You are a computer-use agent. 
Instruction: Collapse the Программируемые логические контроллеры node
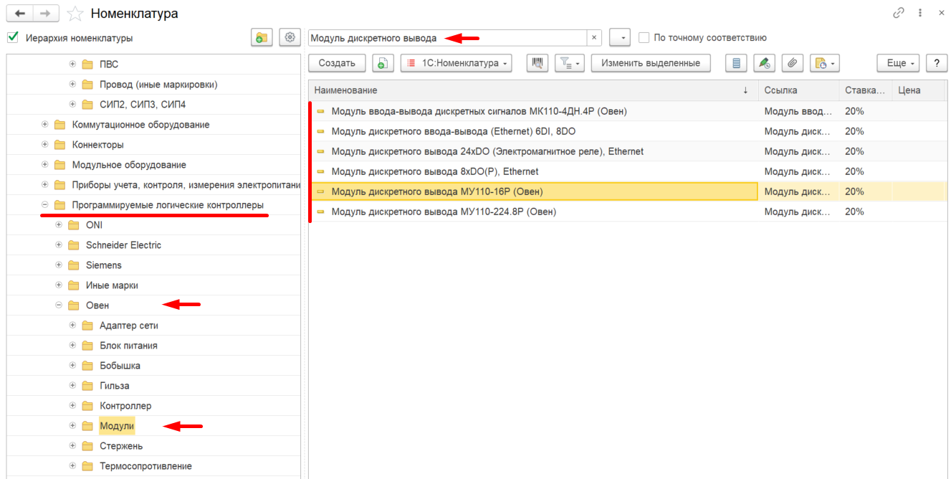pos(45,205)
